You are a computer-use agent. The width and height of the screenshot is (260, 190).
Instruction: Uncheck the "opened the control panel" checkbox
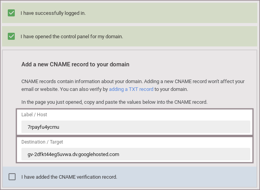click(x=11, y=36)
